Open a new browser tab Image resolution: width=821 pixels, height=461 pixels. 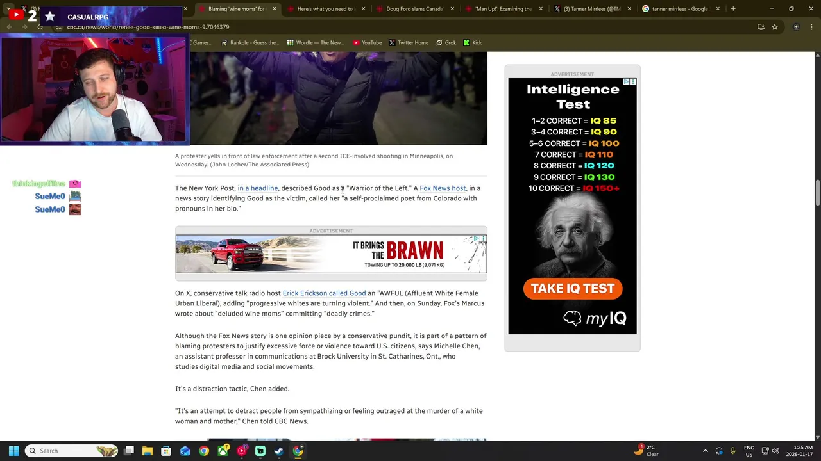pos(733,9)
